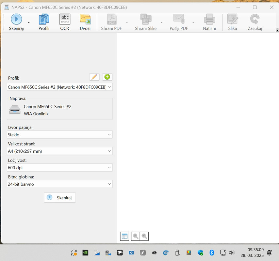
Task: Maximize the NAPS2 window
Action: (x=255, y=7)
